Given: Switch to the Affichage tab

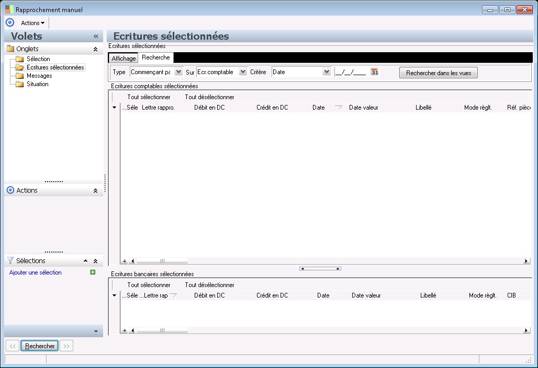Looking at the screenshot, I should point(124,58).
